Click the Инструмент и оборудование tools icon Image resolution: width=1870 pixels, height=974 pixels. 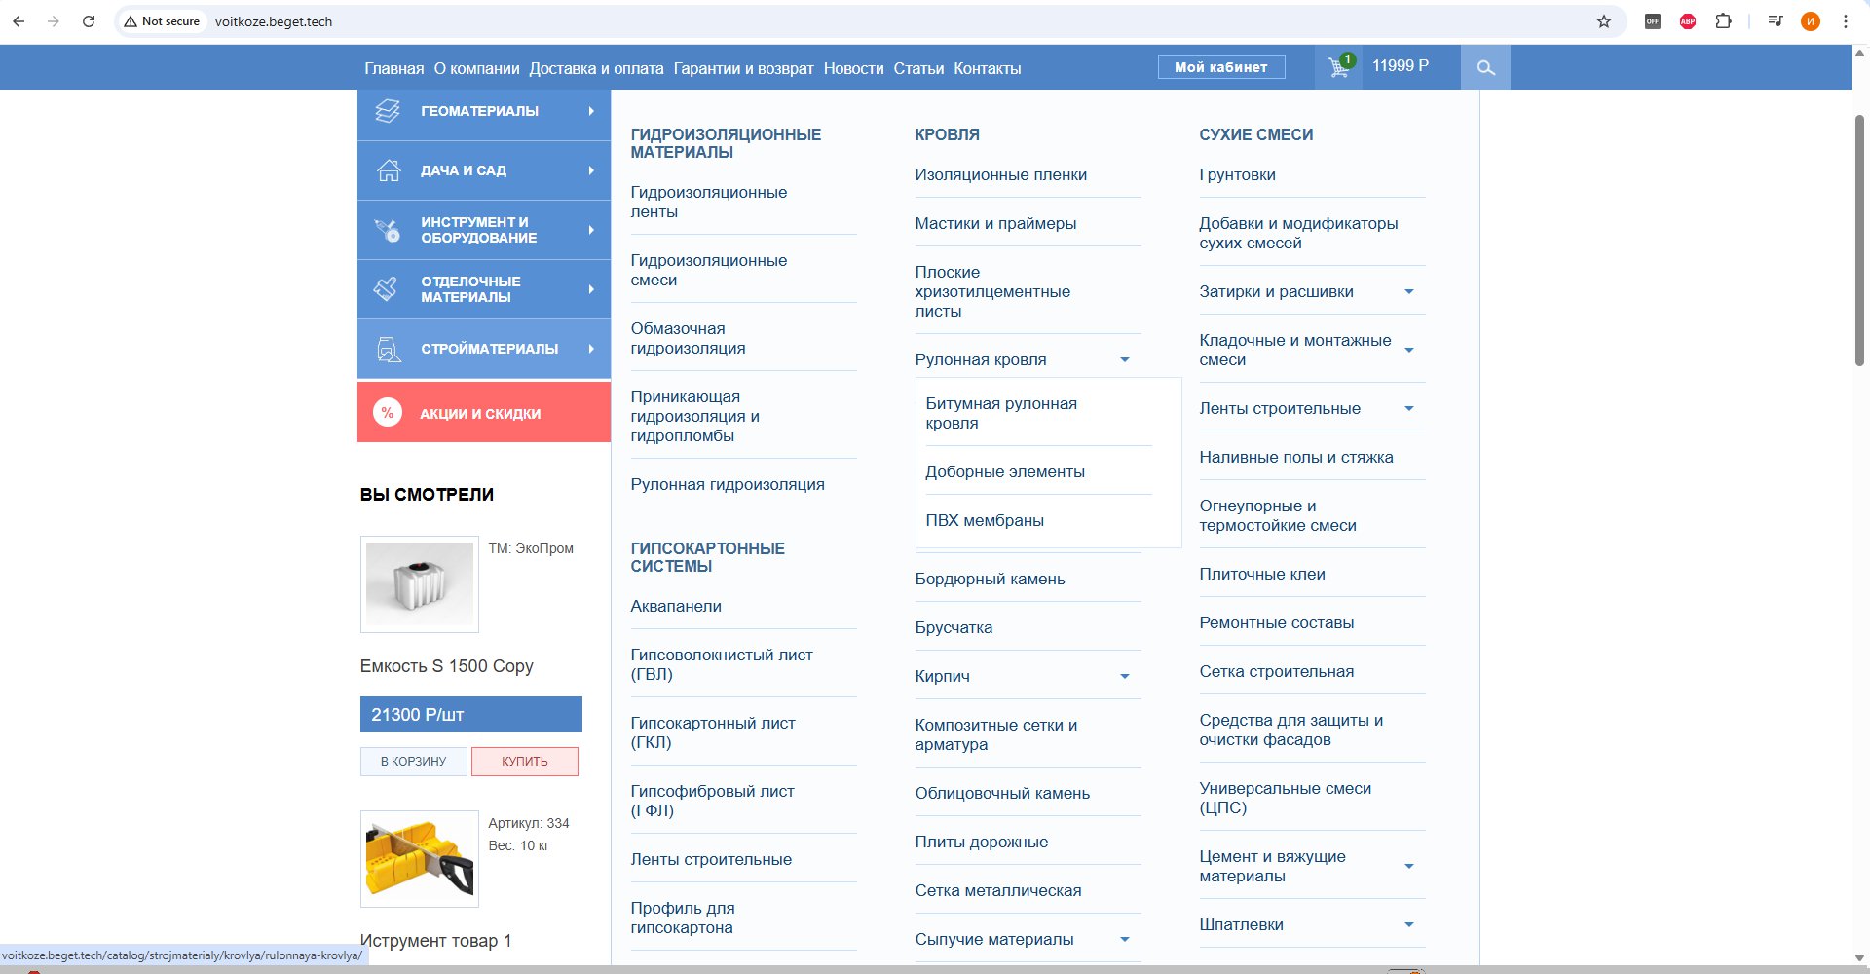388,230
